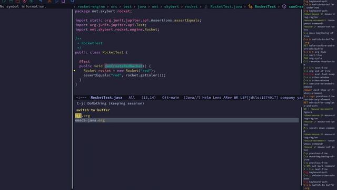337x190 pixels.
Task: Click the org-cycle entry in command log
Action: point(313,59)
